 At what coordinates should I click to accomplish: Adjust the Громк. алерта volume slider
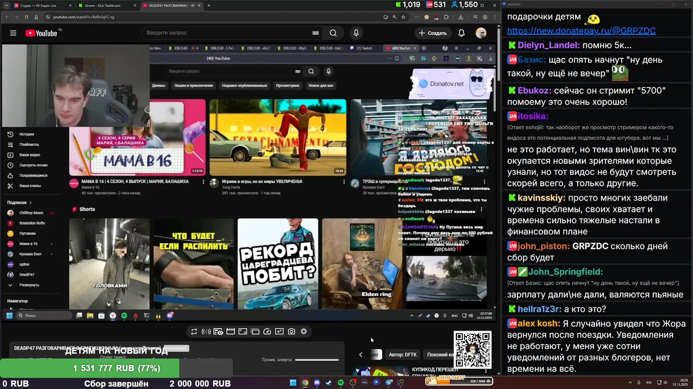click(x=317, y=360)
